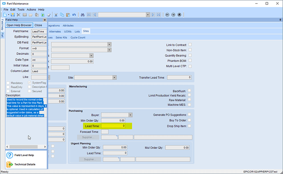
Task: Go to next record arrow icon
Action: [153, 15]
